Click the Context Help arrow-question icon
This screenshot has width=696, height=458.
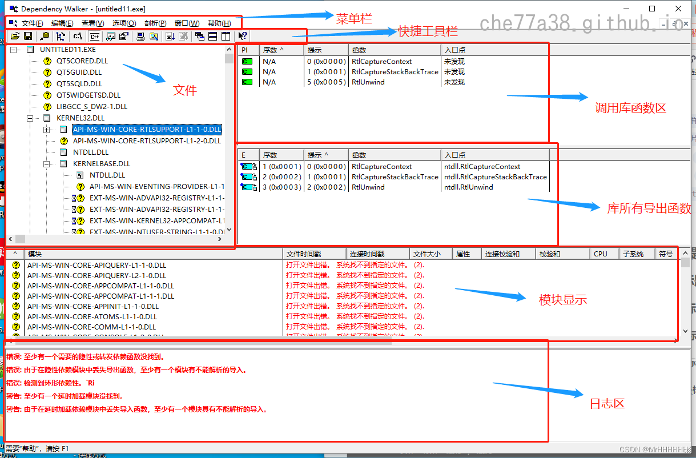[243, 36]
